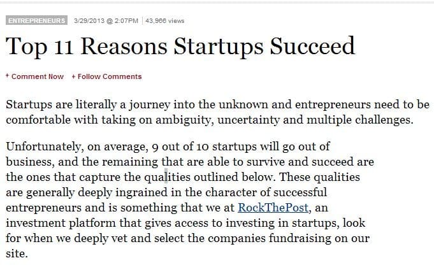
Task: Click the text cursor inside the word qualities
Action: (x=166, y=177)
